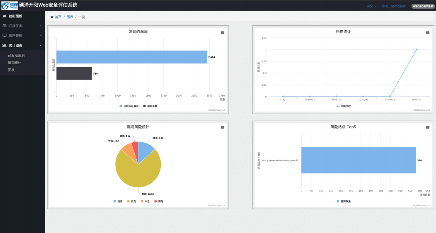Toggle 漏洞数量 legend series
This screenshot has height=233, width=436.
[x=344, y=201]
